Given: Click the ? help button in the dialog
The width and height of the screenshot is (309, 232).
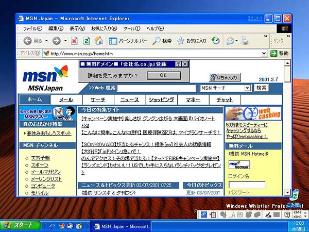Looking at the screenshot, I should pos(178,64).
